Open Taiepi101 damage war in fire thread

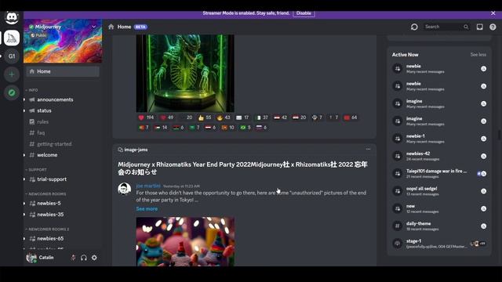tap(439, 174)
